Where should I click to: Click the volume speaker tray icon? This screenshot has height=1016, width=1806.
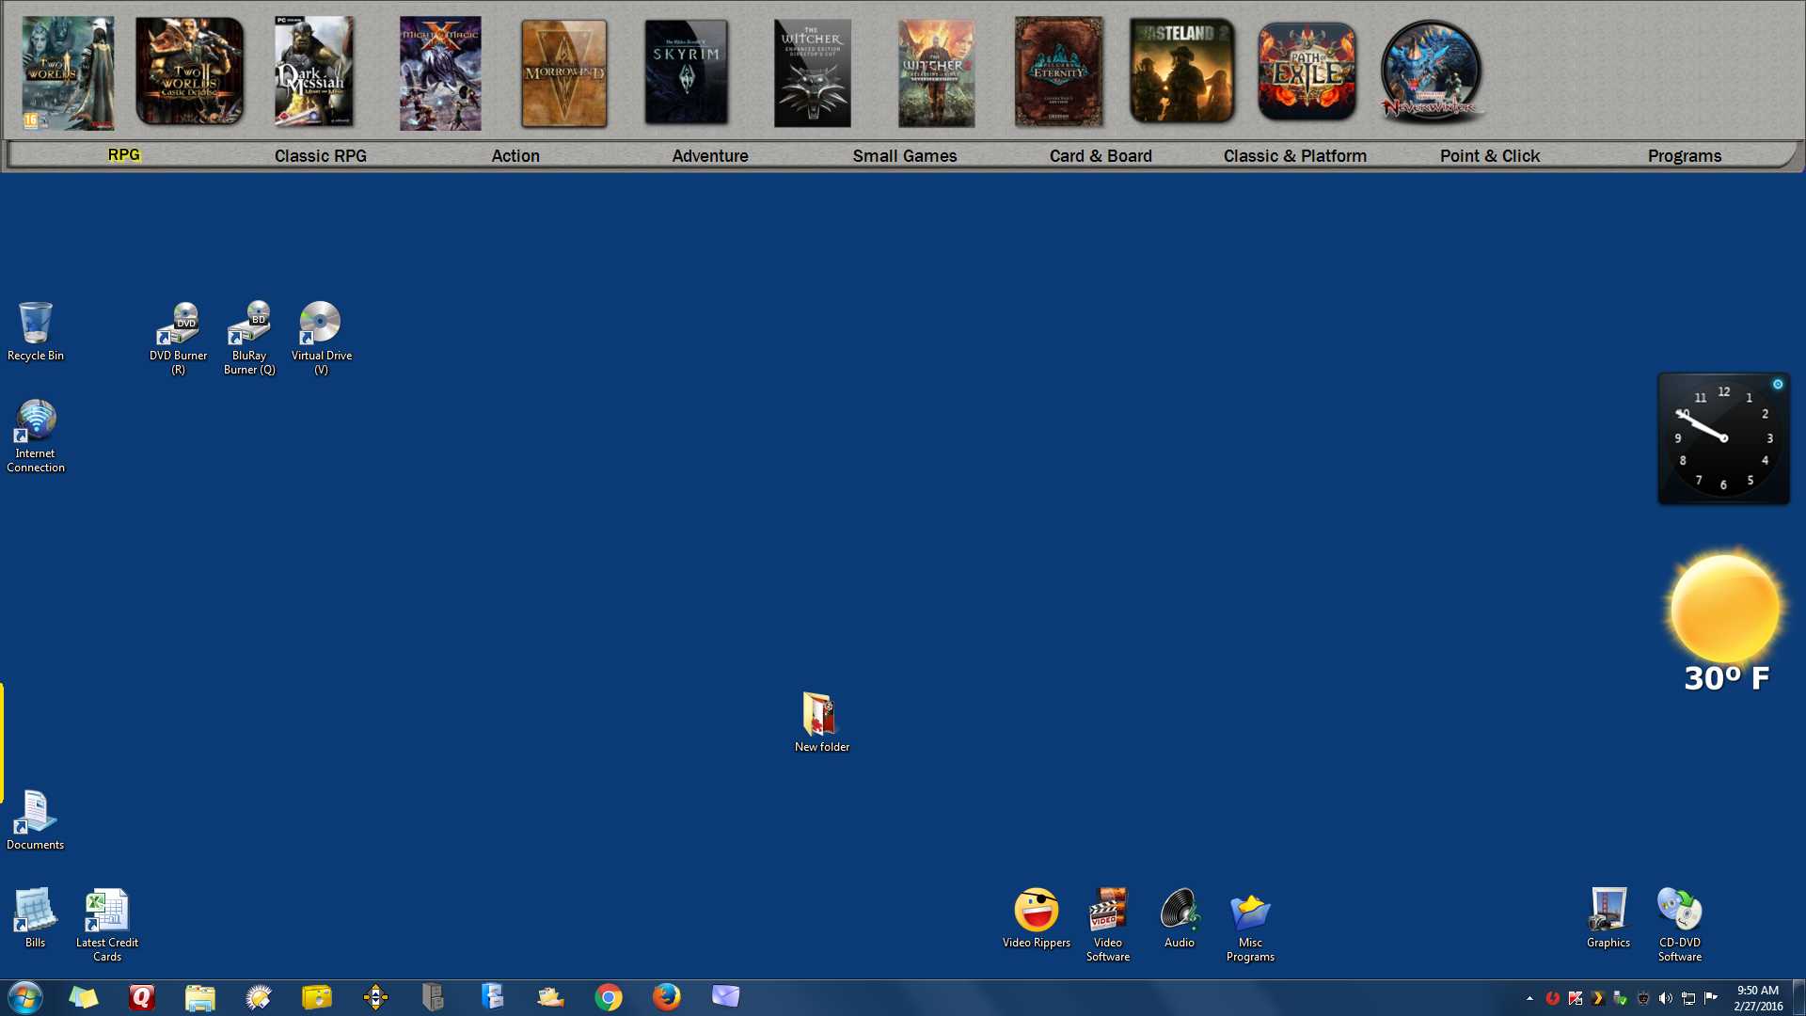click(1665, 998)
